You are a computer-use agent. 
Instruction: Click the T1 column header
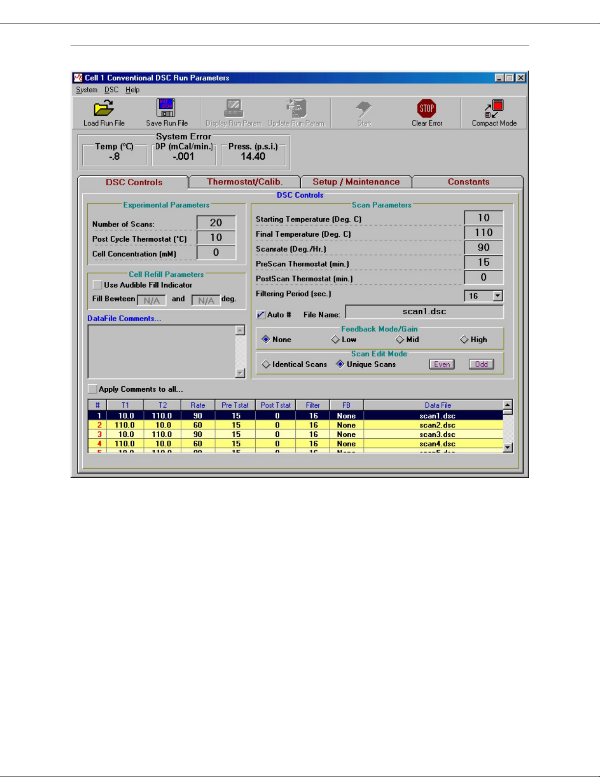125,405
